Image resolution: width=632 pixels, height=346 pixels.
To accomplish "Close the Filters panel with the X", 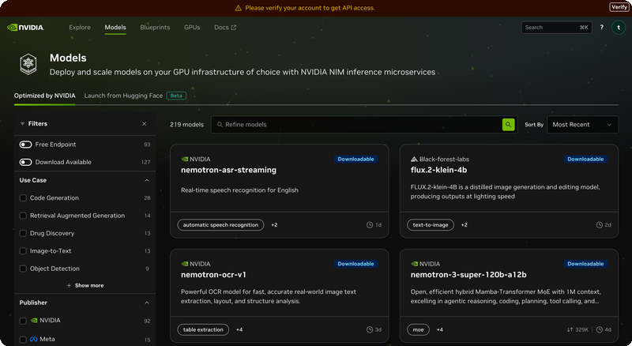I will (145, 124).
